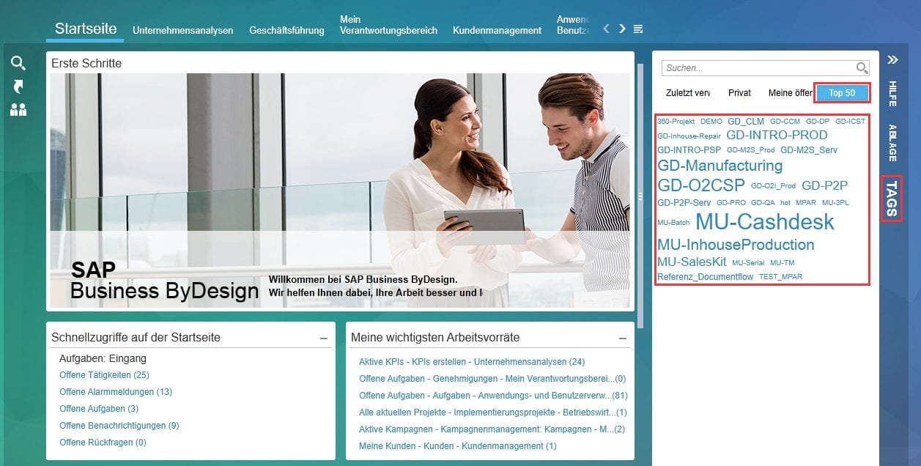Open the enterprise search magnifier icon
921x466 pixels.
[18, 63]
